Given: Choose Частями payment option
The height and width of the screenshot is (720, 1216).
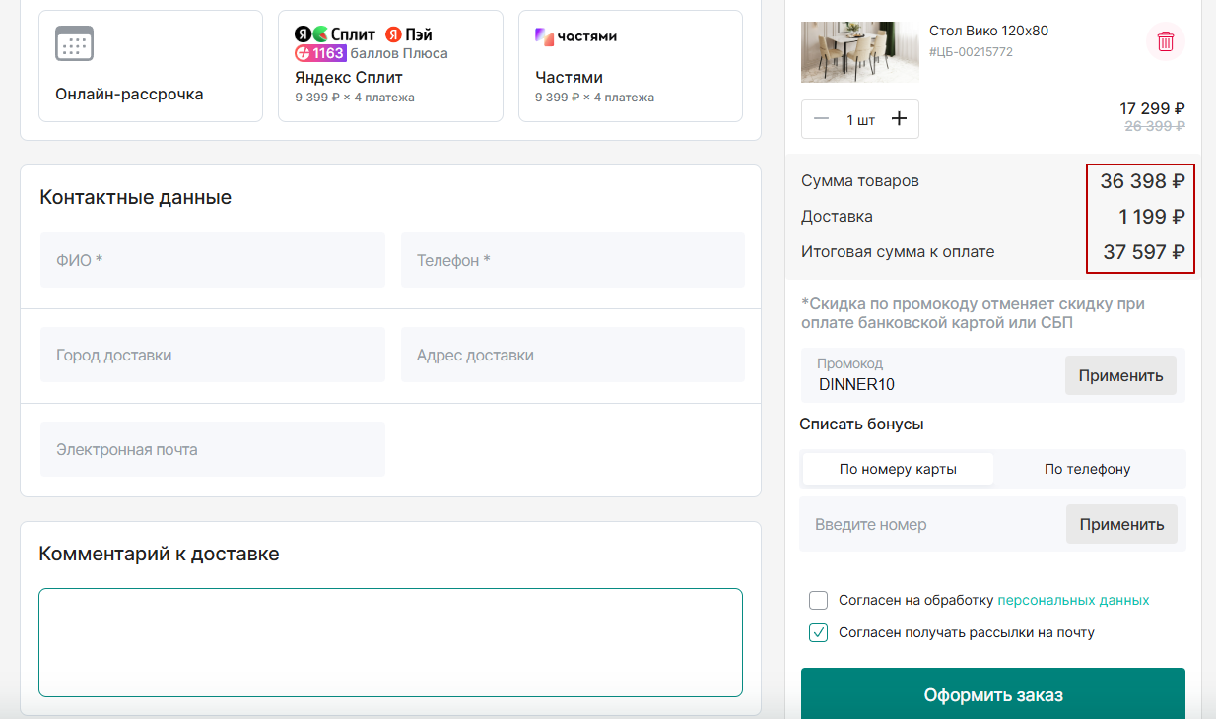Looking at the screenshot, I should [630, 66].
